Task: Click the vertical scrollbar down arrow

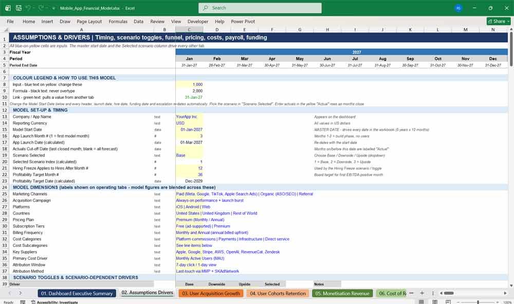Action: 511,285
